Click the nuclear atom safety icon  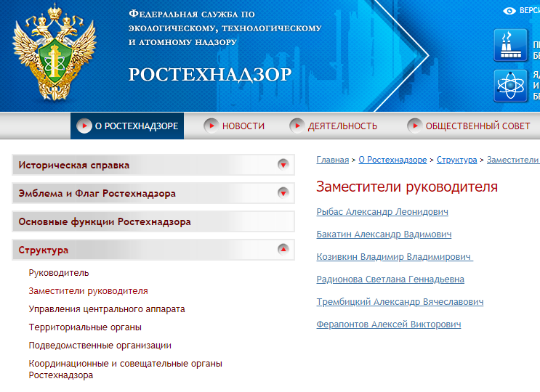click(x=511, y=86)
